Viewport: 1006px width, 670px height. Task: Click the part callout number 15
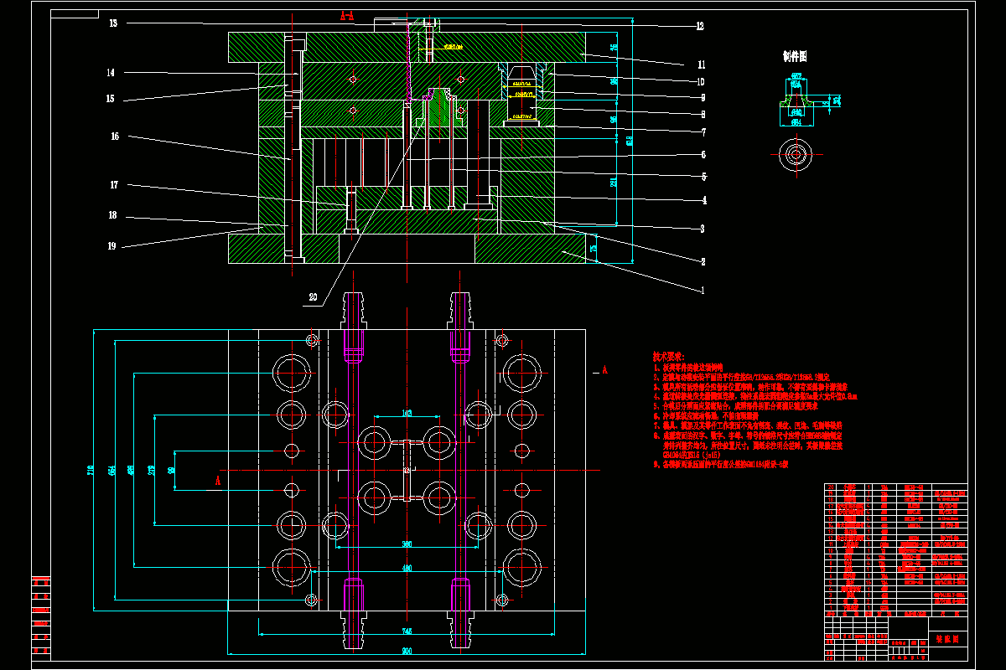point(111,99)
